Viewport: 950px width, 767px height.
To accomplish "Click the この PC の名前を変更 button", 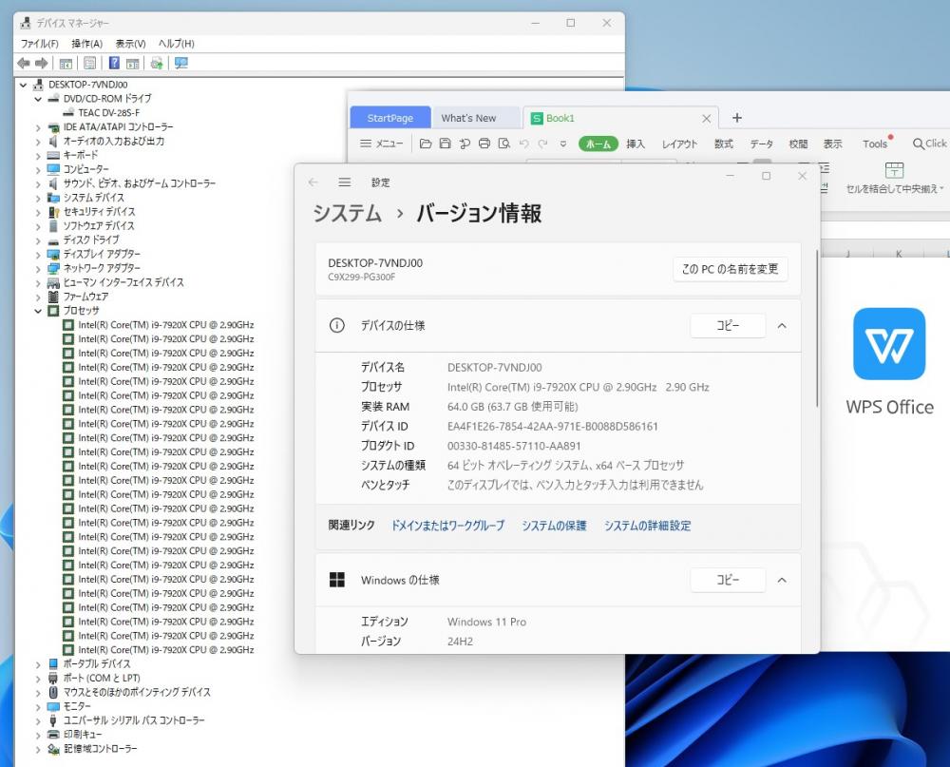I will 730,269.
